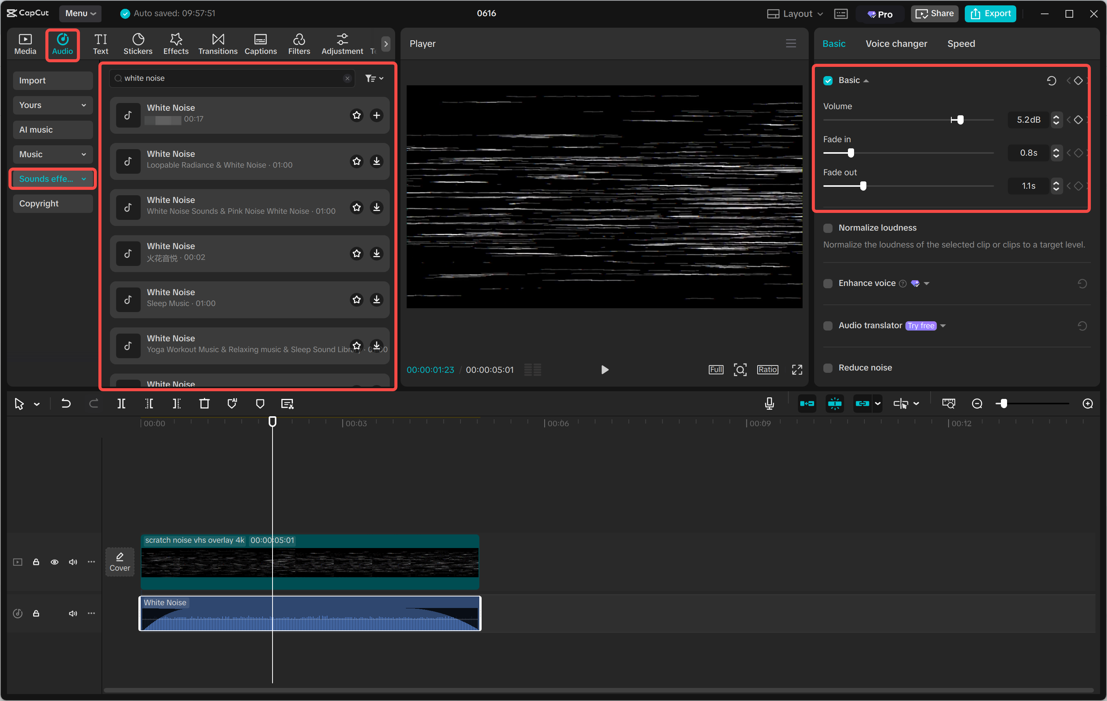Select the Effects panel

point(176,44)
